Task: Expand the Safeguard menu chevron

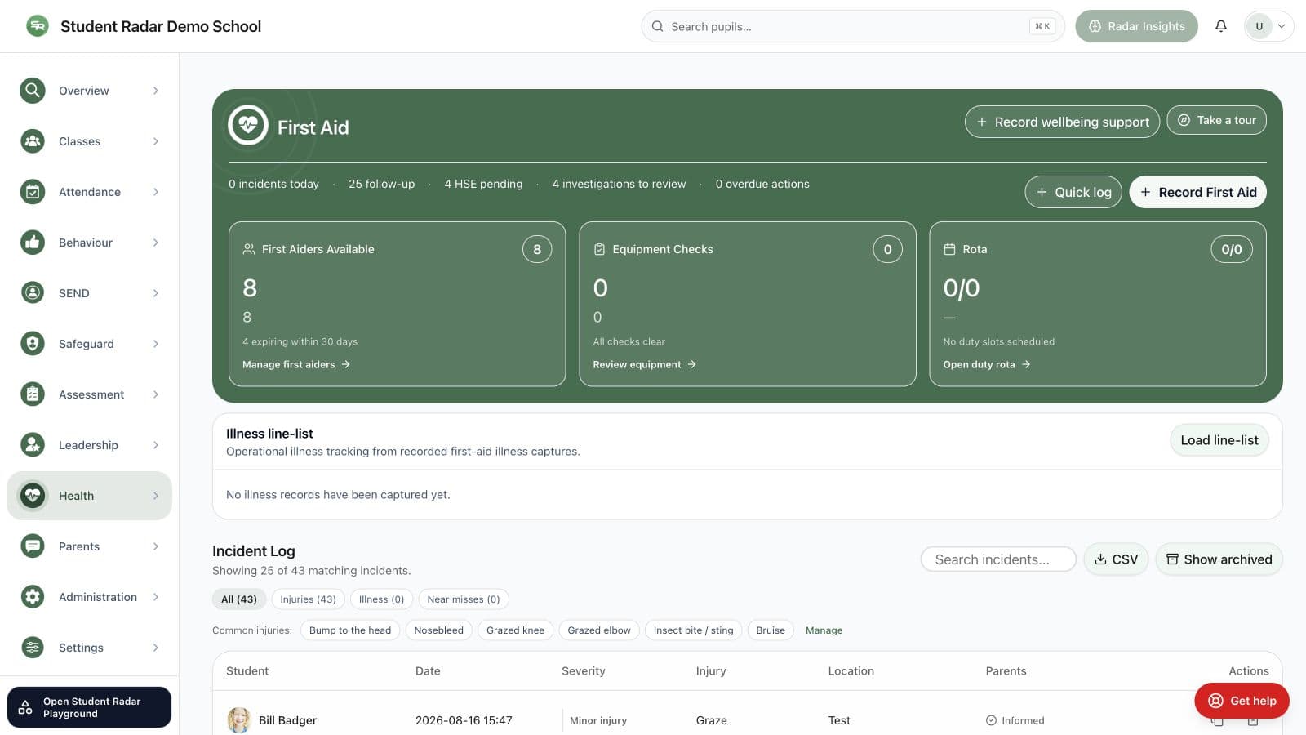Action: pyautogui.click(x=156, y=344)
